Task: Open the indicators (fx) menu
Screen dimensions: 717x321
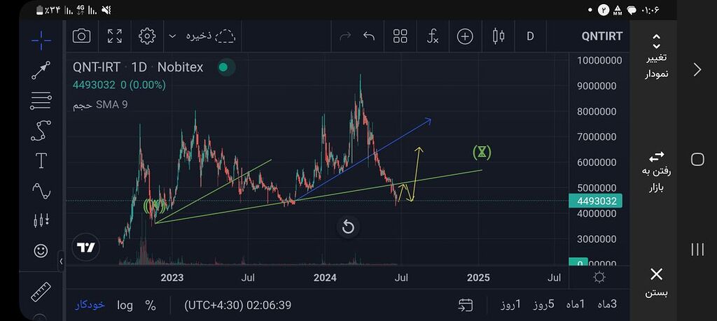Action: pos(433,36)
